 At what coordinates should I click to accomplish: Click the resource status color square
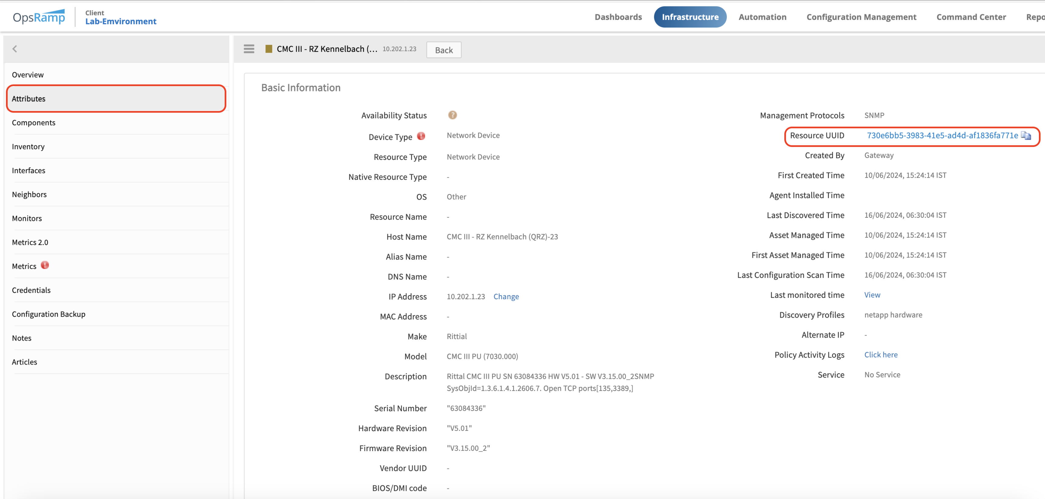(269, 49)
